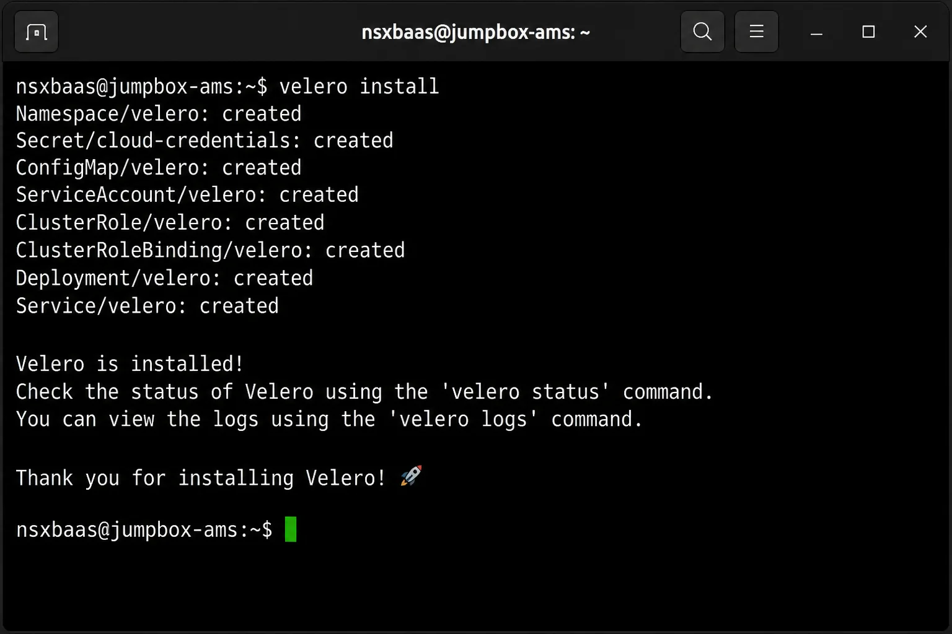Click the window title nsxbaas@jumpbox-ams
The image size is (952, 634).
point(475,32)
